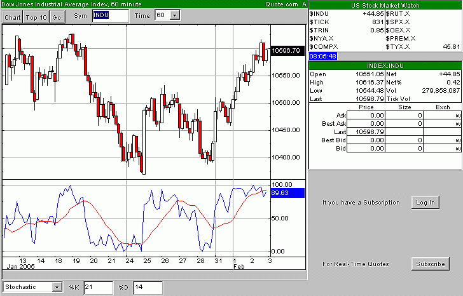
Task: Click the Last price cell in quote table
Action: 366,131
